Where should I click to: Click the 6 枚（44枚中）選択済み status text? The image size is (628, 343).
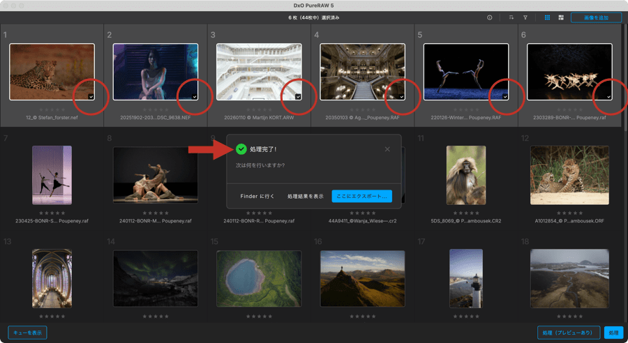pos(313,17)
